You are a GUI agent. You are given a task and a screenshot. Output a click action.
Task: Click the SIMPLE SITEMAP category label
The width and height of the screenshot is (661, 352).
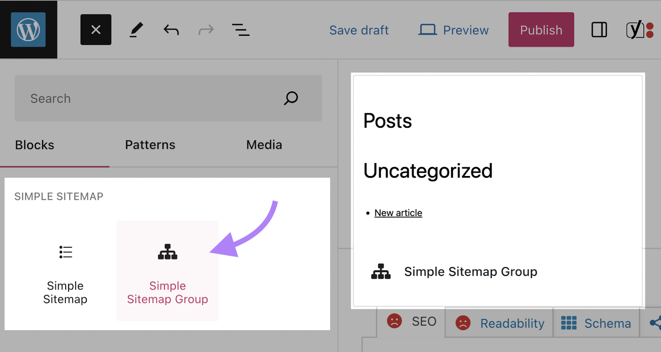tap(59, 197)
